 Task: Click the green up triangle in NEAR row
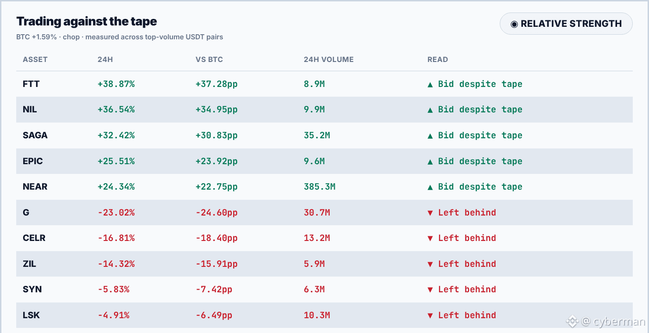(x=430, y=187)
